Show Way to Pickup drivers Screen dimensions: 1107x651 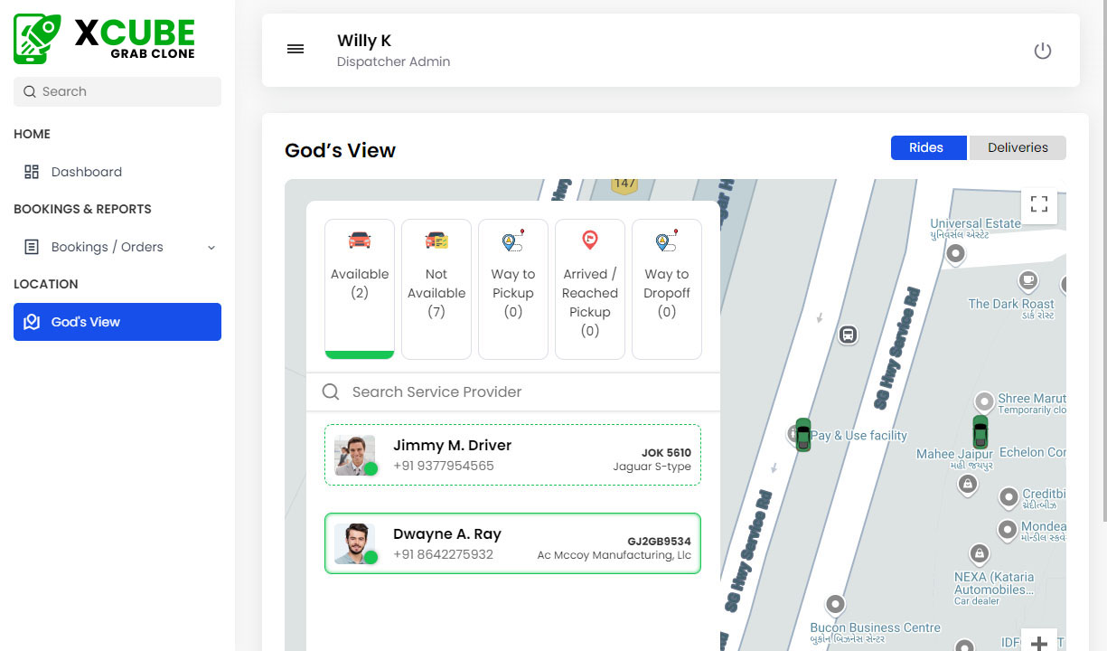click(513, 288)
